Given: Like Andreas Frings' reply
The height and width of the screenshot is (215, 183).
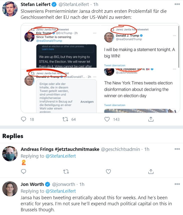Looking at the screenshot, I should [x=108, y=171].
